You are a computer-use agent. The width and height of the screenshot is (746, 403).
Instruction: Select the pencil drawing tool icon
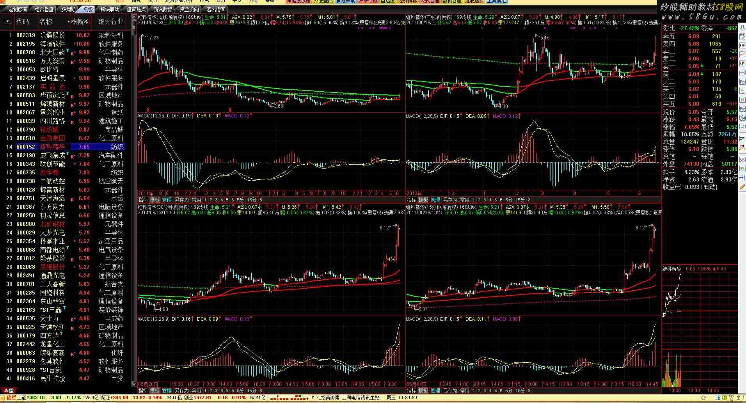coord(742,186)
